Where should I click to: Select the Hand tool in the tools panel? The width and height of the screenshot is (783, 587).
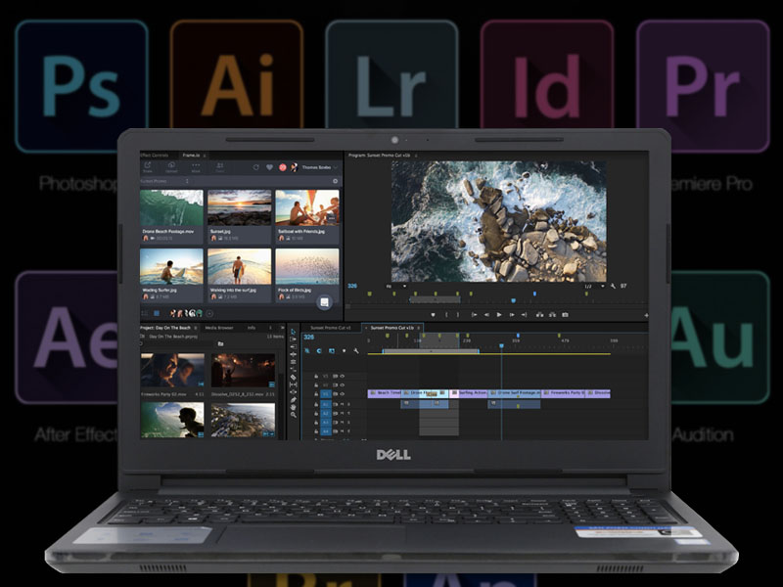293,407
